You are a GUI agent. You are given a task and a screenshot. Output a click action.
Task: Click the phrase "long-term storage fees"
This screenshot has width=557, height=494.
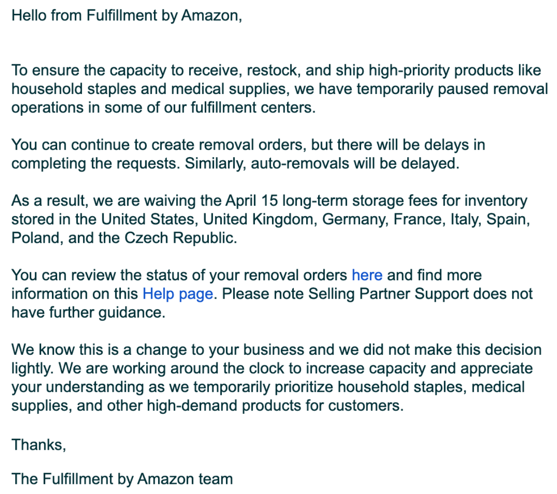360,201
